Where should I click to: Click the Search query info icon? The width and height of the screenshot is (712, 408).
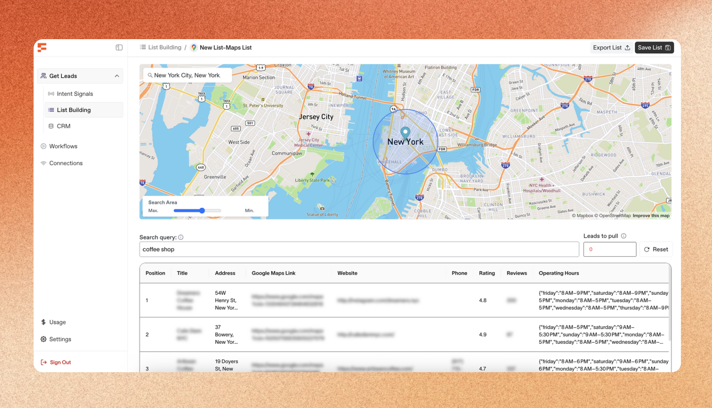[x=181, y=237]
